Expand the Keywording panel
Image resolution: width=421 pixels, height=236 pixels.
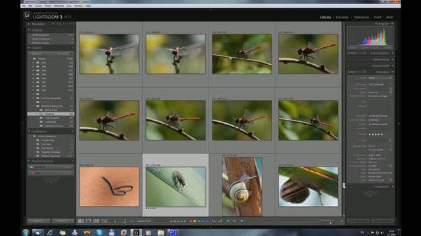392,60
